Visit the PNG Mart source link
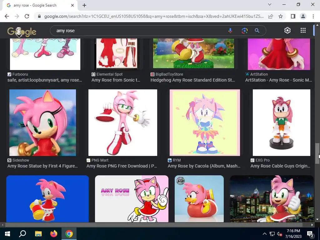The image size is (320, 240). [97, 160]
